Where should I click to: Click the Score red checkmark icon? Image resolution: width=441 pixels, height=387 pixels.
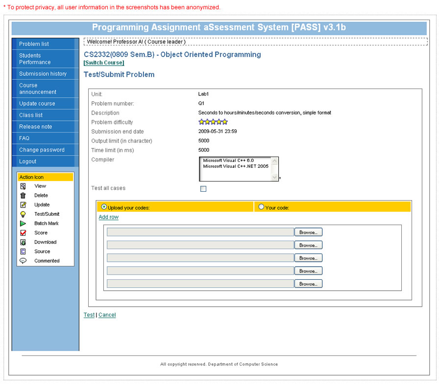click(23, 233)
